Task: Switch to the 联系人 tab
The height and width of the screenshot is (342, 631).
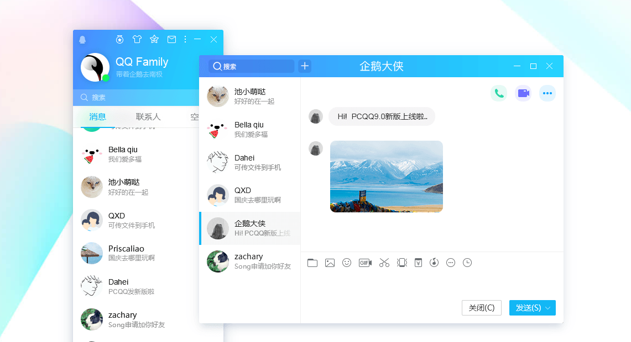Action: point(148,117)
